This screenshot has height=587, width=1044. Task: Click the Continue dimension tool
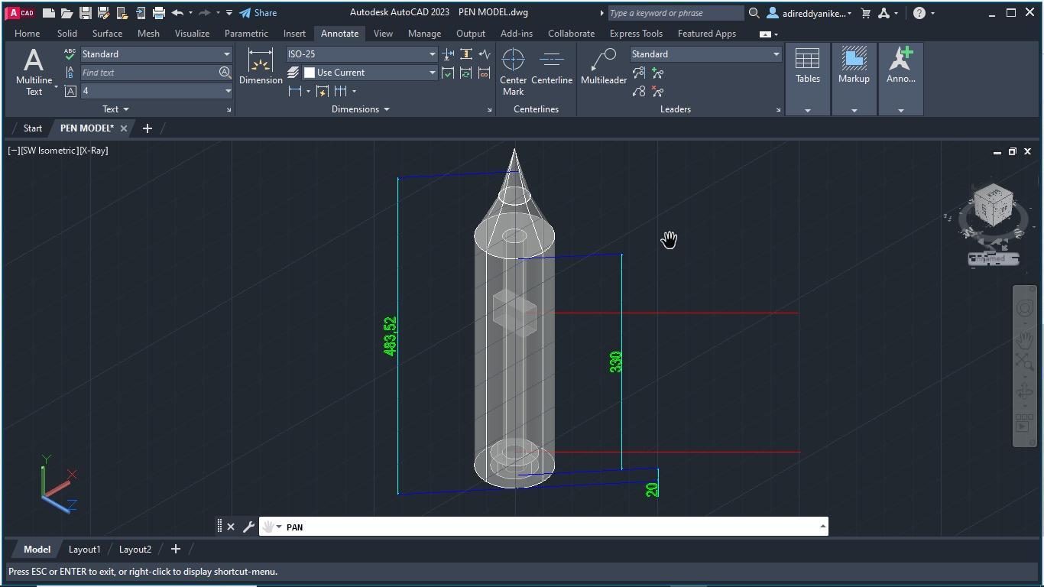[340, 91]
